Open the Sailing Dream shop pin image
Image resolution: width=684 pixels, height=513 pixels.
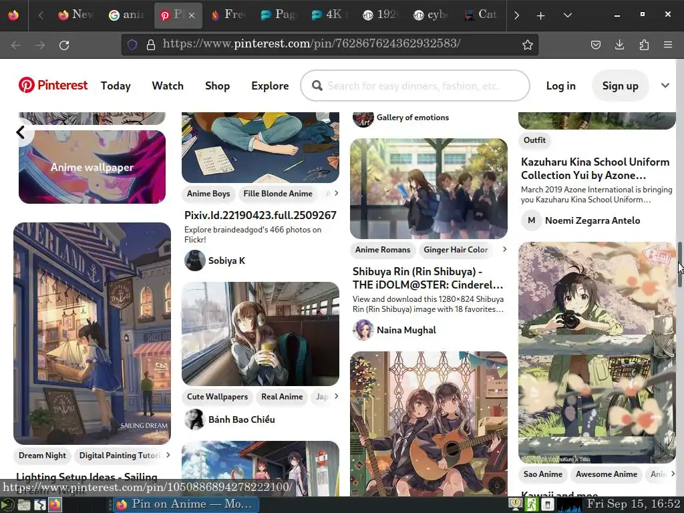pyautogui.click(x=92, y=333)
